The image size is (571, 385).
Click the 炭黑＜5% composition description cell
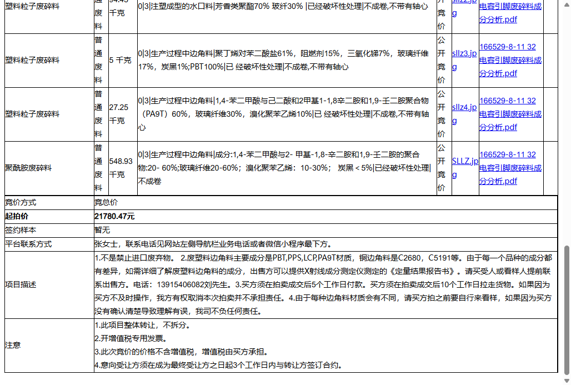coord(287,168)
